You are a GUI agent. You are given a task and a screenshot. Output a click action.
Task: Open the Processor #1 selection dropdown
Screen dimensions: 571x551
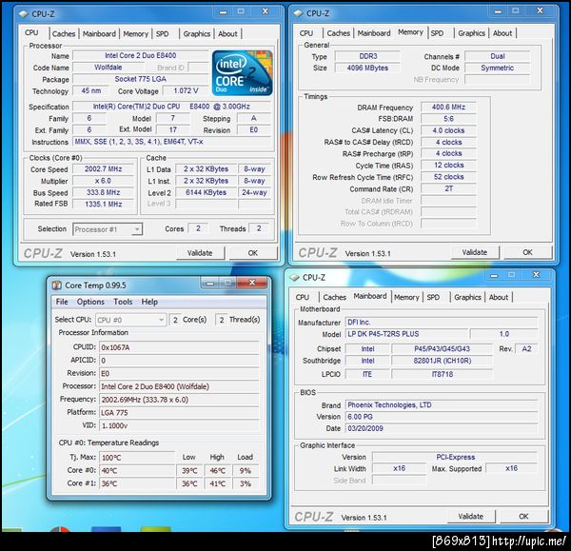108,229
